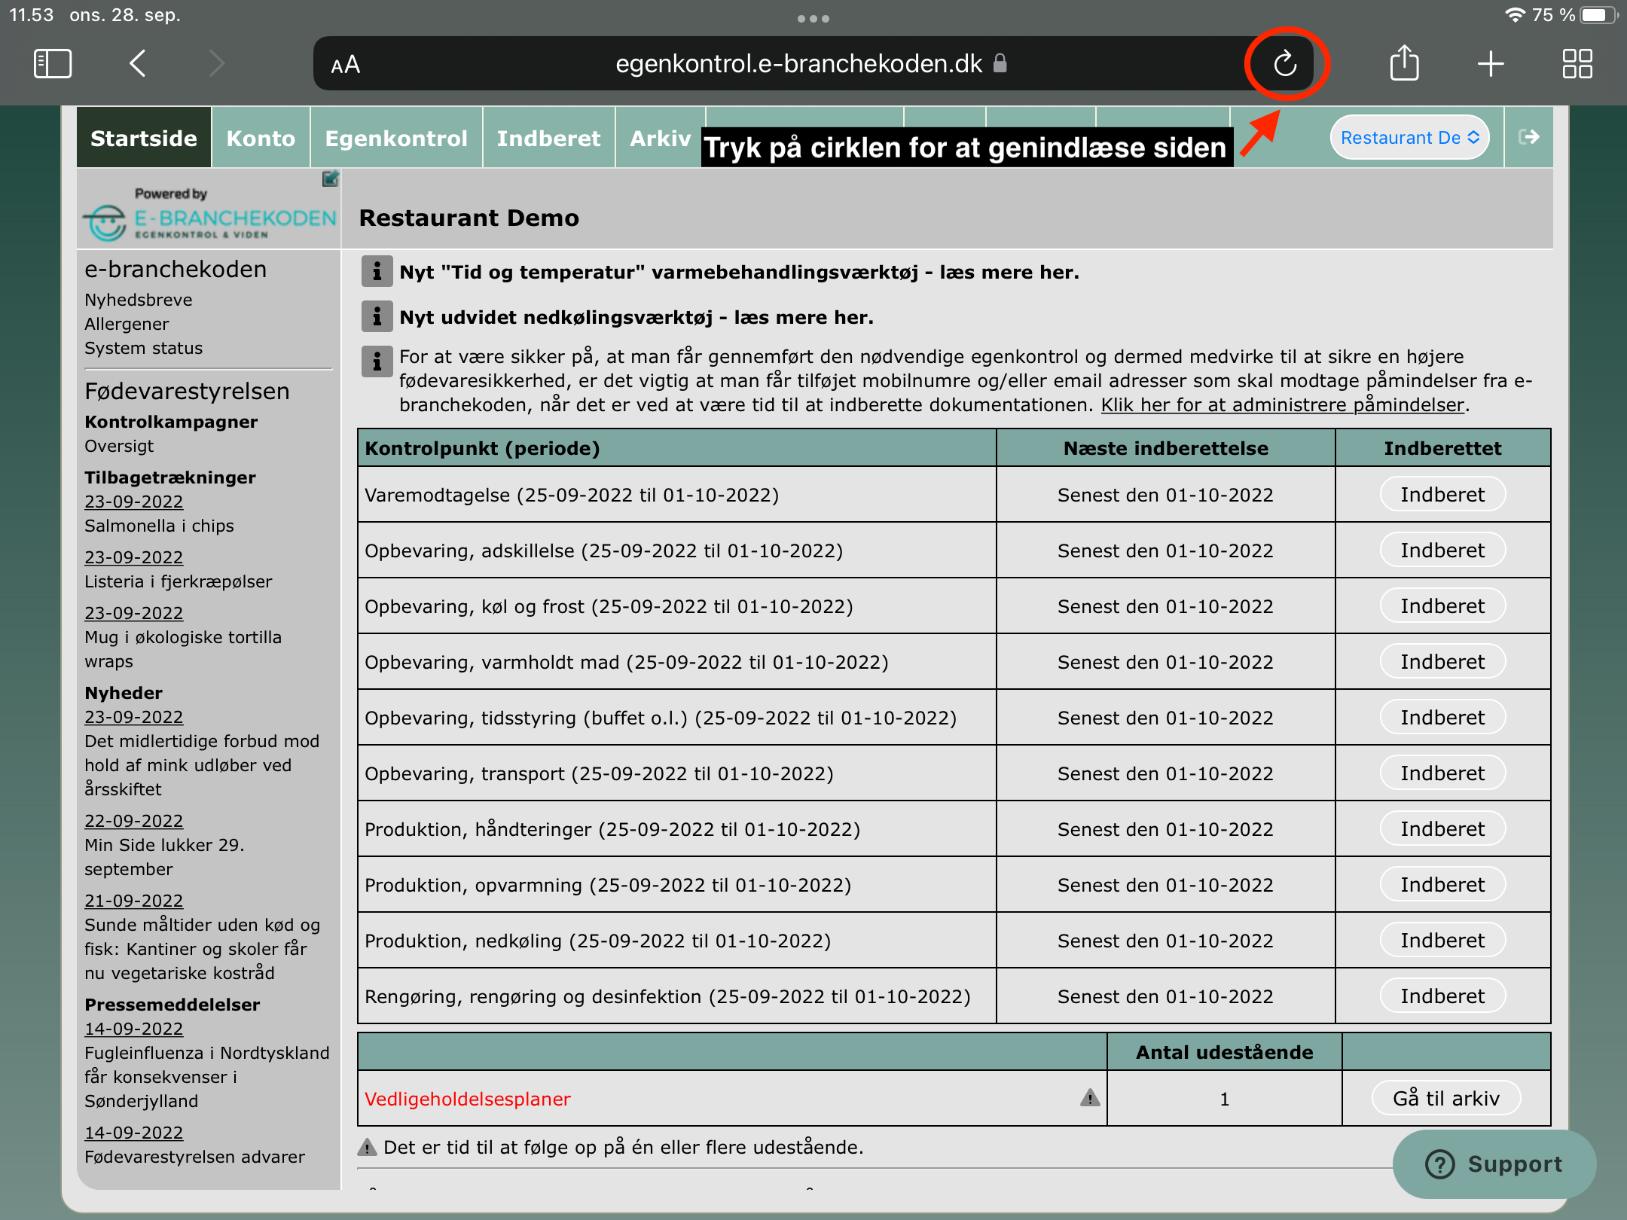The image size is (1627, 1220).
Task: Open the Safari sidebar panel
Action: [53, 64]
